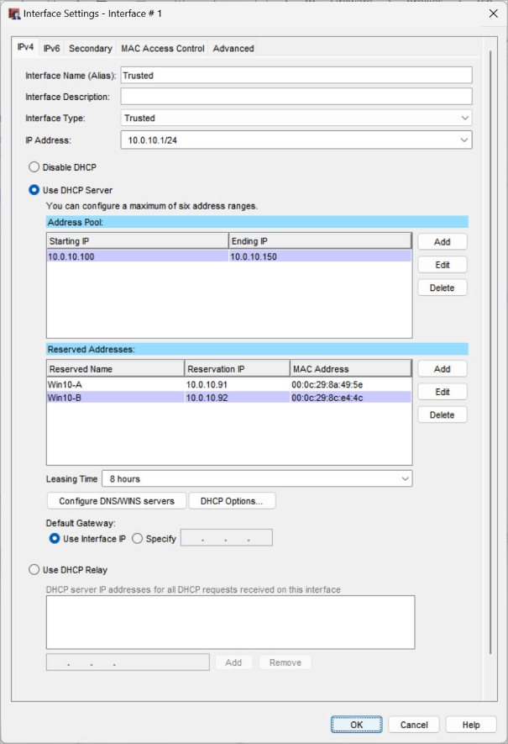Click the Cancel button
This screenshot has width=508, height=744.
click(414, 725)
